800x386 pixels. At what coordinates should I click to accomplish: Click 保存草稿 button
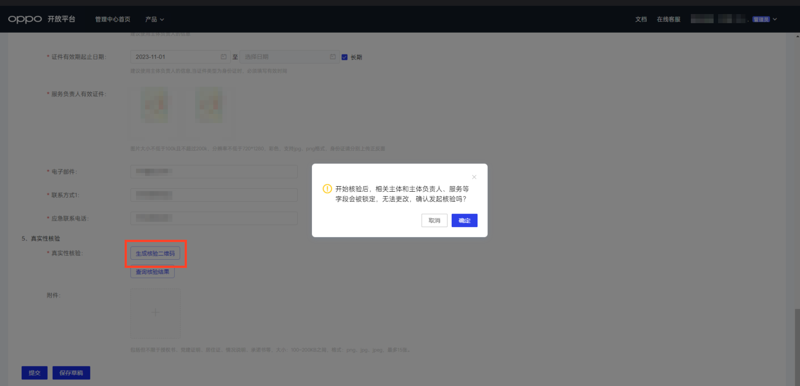pos(71,373)
